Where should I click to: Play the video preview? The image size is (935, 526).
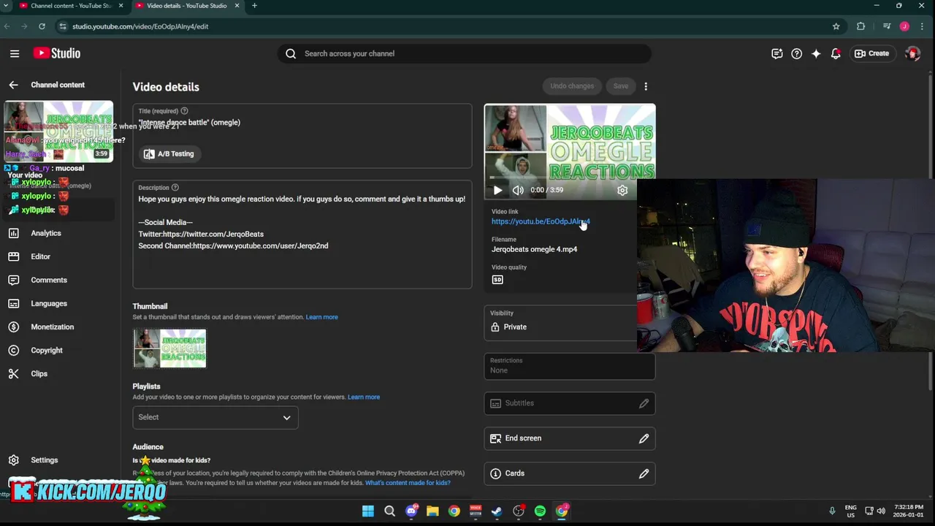pyautogui.click(x=497, y=190)
